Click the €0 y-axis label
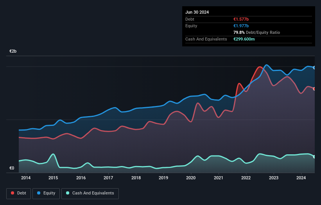Viewport: 321px width, 205px height. tap(12, 168)
